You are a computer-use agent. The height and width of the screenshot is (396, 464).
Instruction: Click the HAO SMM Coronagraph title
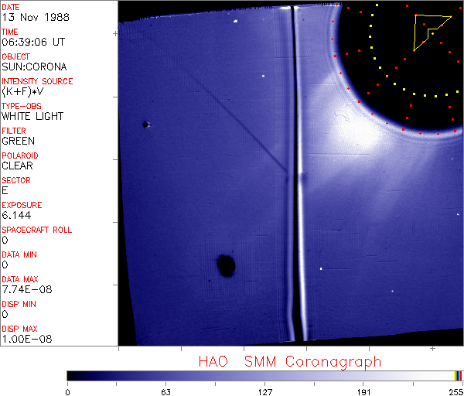pyautogui.click(x=289, y=361)
